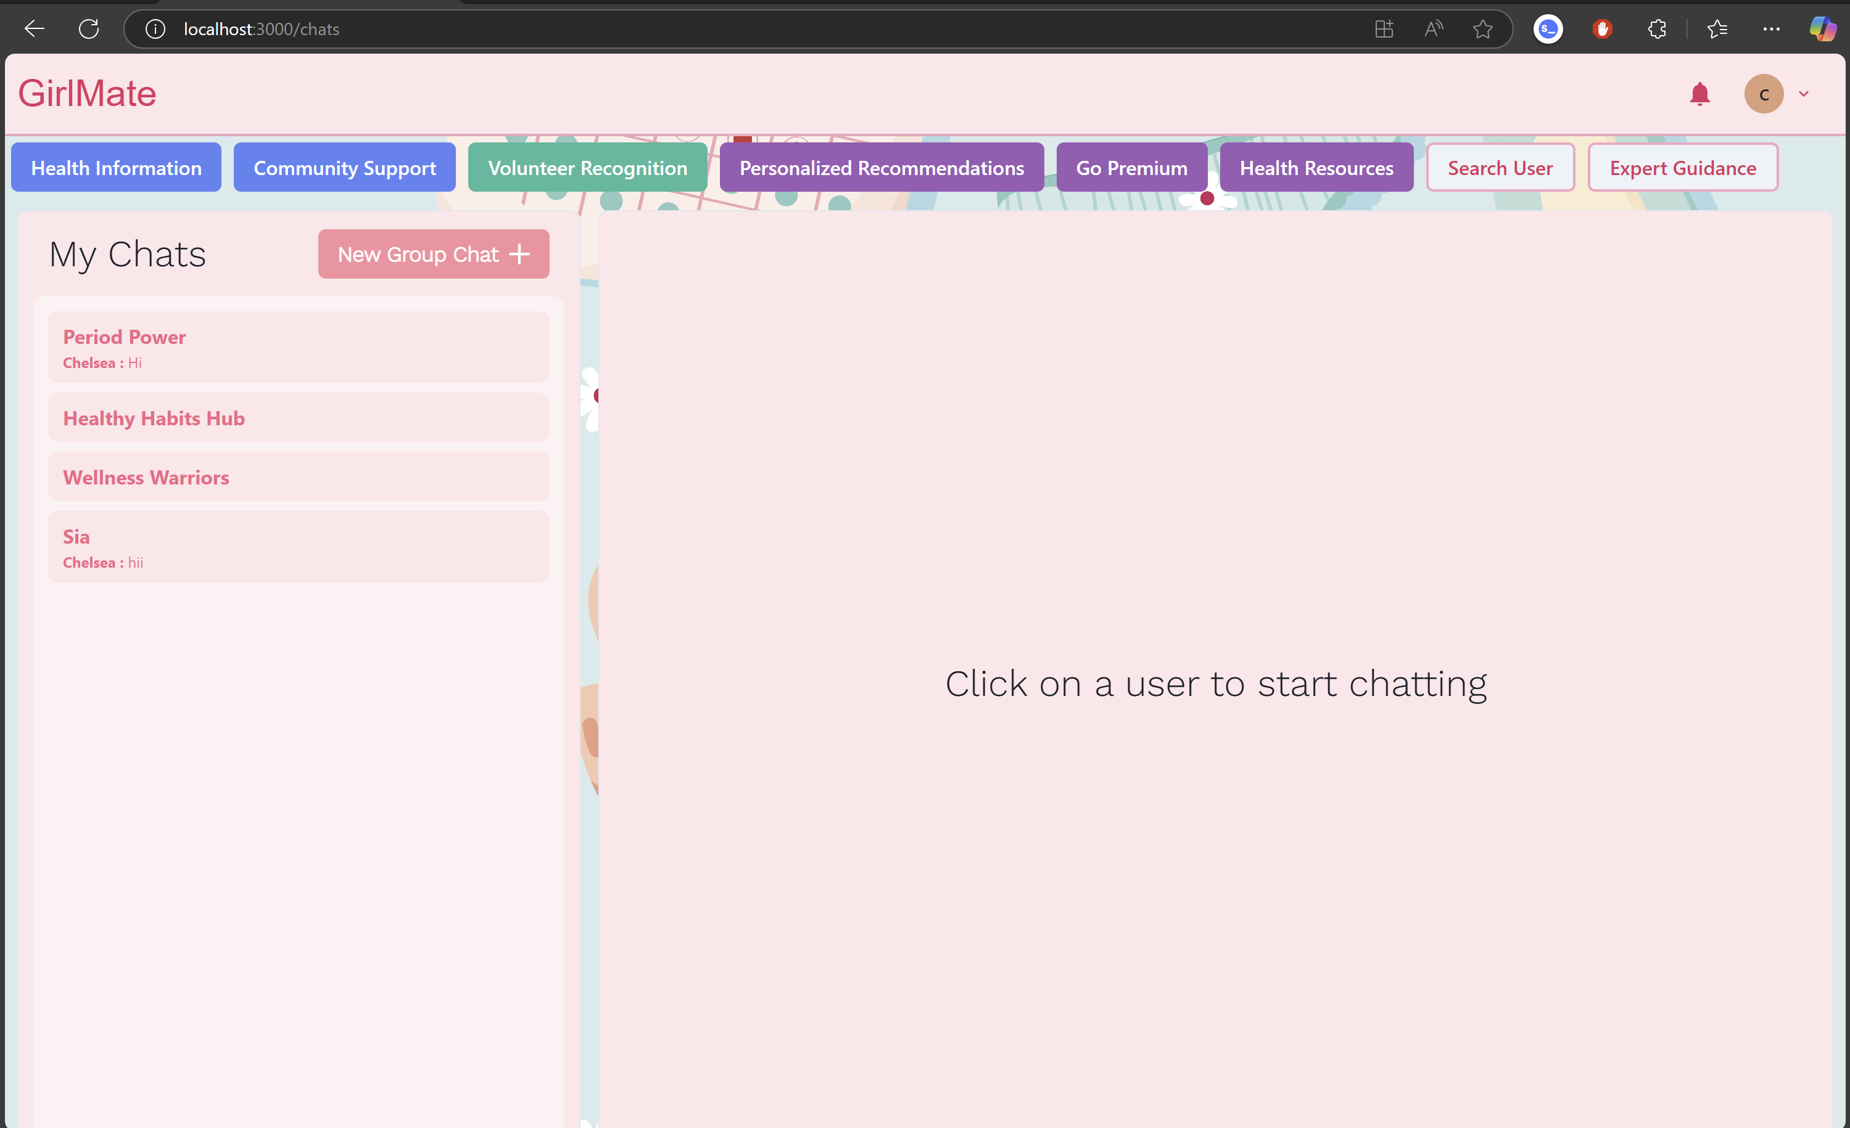Select the Period Power chat
The width and height of the screenshot is (1850, 1128).
point(298,348)
